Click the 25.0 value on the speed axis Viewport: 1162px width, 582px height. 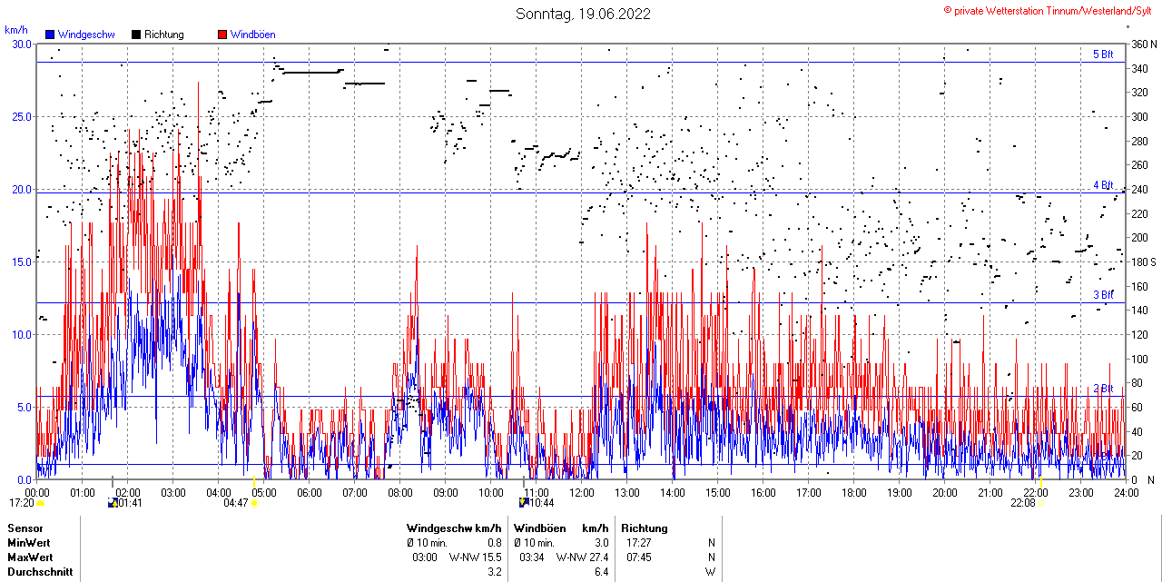click(x=21, y=116)
